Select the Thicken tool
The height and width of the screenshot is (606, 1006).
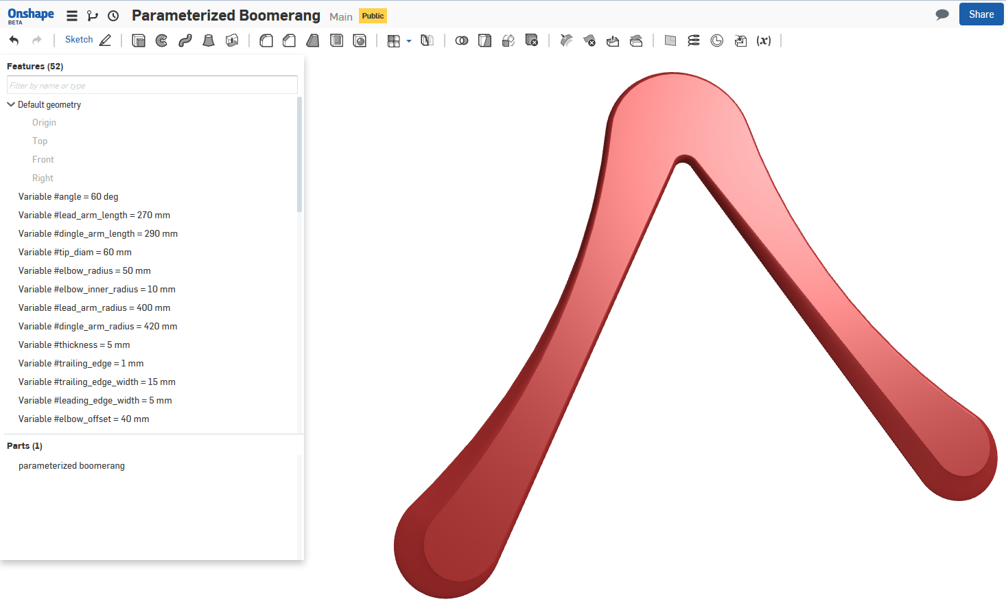tap(232, 40)
